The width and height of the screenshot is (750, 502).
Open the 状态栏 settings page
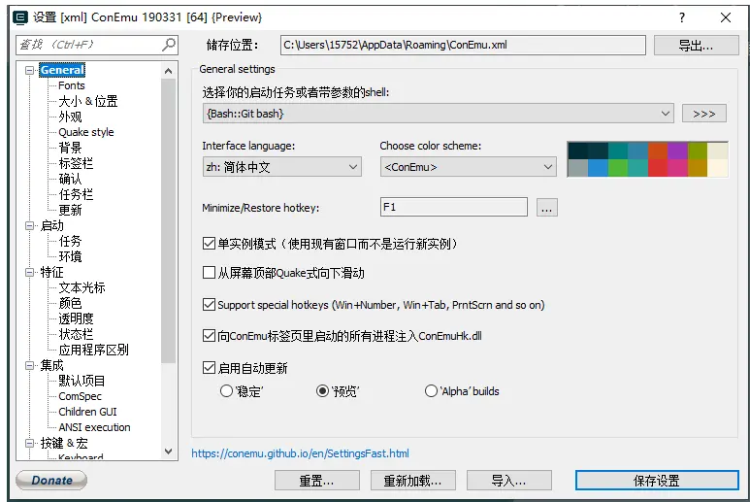click(x=76, y=334)
